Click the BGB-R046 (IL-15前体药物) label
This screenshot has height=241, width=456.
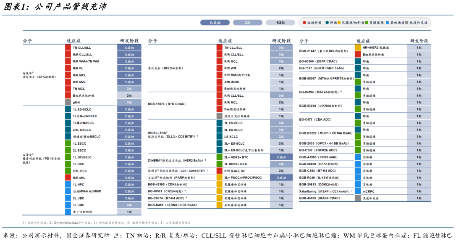coord(319,177)
